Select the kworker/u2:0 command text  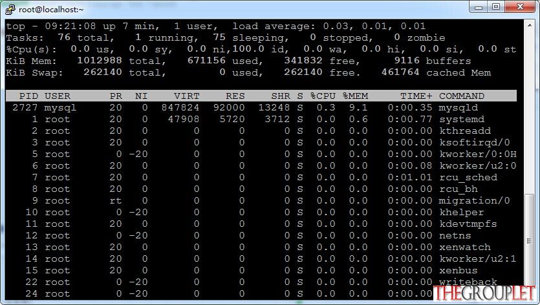(478, 166)
